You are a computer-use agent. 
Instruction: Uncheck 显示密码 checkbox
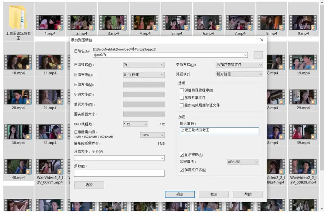[182, 155]
